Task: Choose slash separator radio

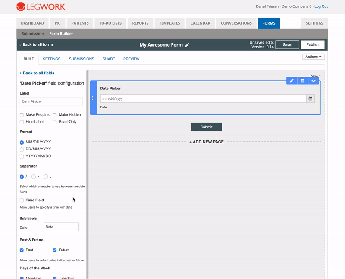Action: (x=22, y=177)
